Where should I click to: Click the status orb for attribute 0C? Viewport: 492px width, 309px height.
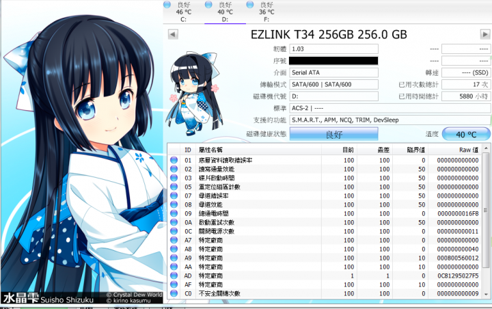tap(174, 231)
